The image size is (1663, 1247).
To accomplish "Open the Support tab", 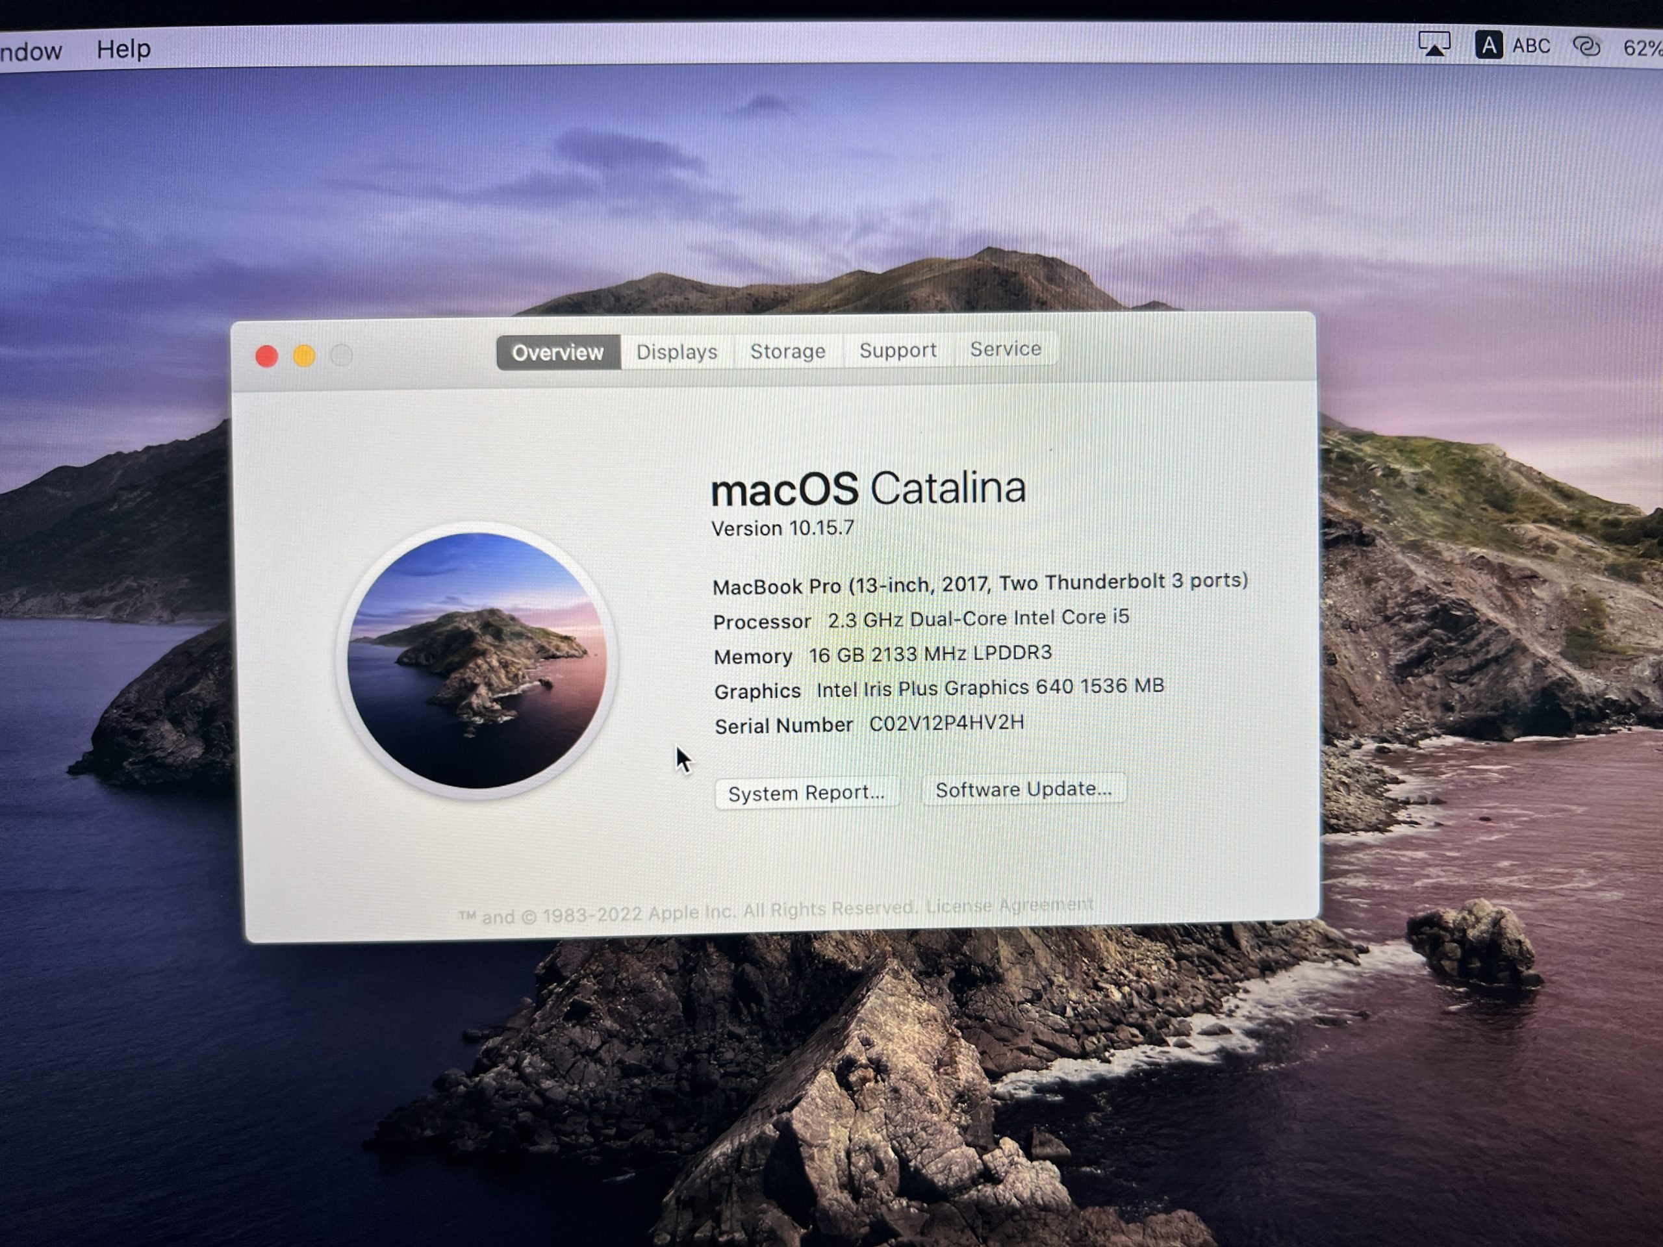I will click(x=898, y=350).
